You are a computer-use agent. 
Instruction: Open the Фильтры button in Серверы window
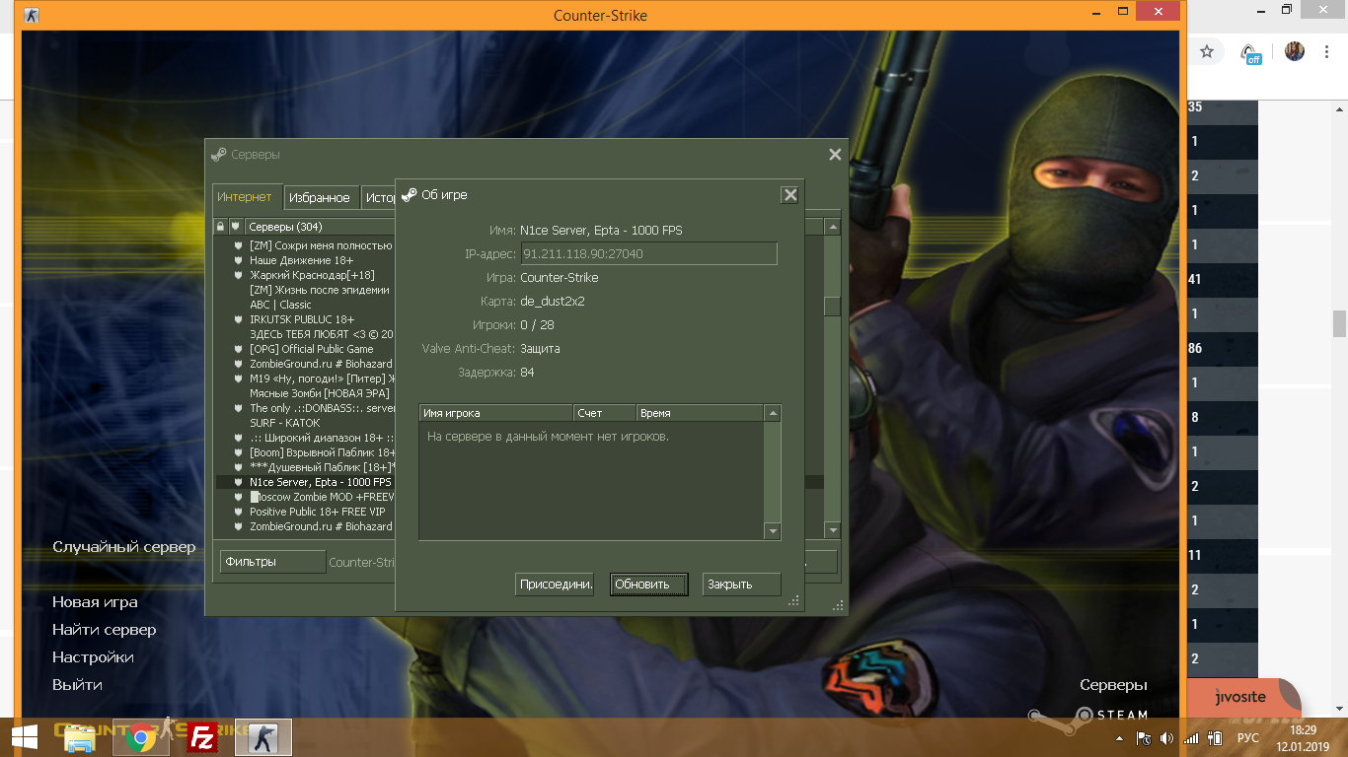[x=272, y=562]
